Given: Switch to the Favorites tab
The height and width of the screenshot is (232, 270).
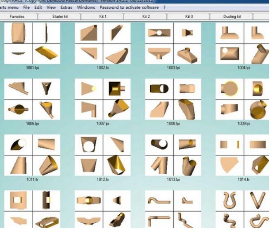Looking at the screenshot, I should [17, 17].
